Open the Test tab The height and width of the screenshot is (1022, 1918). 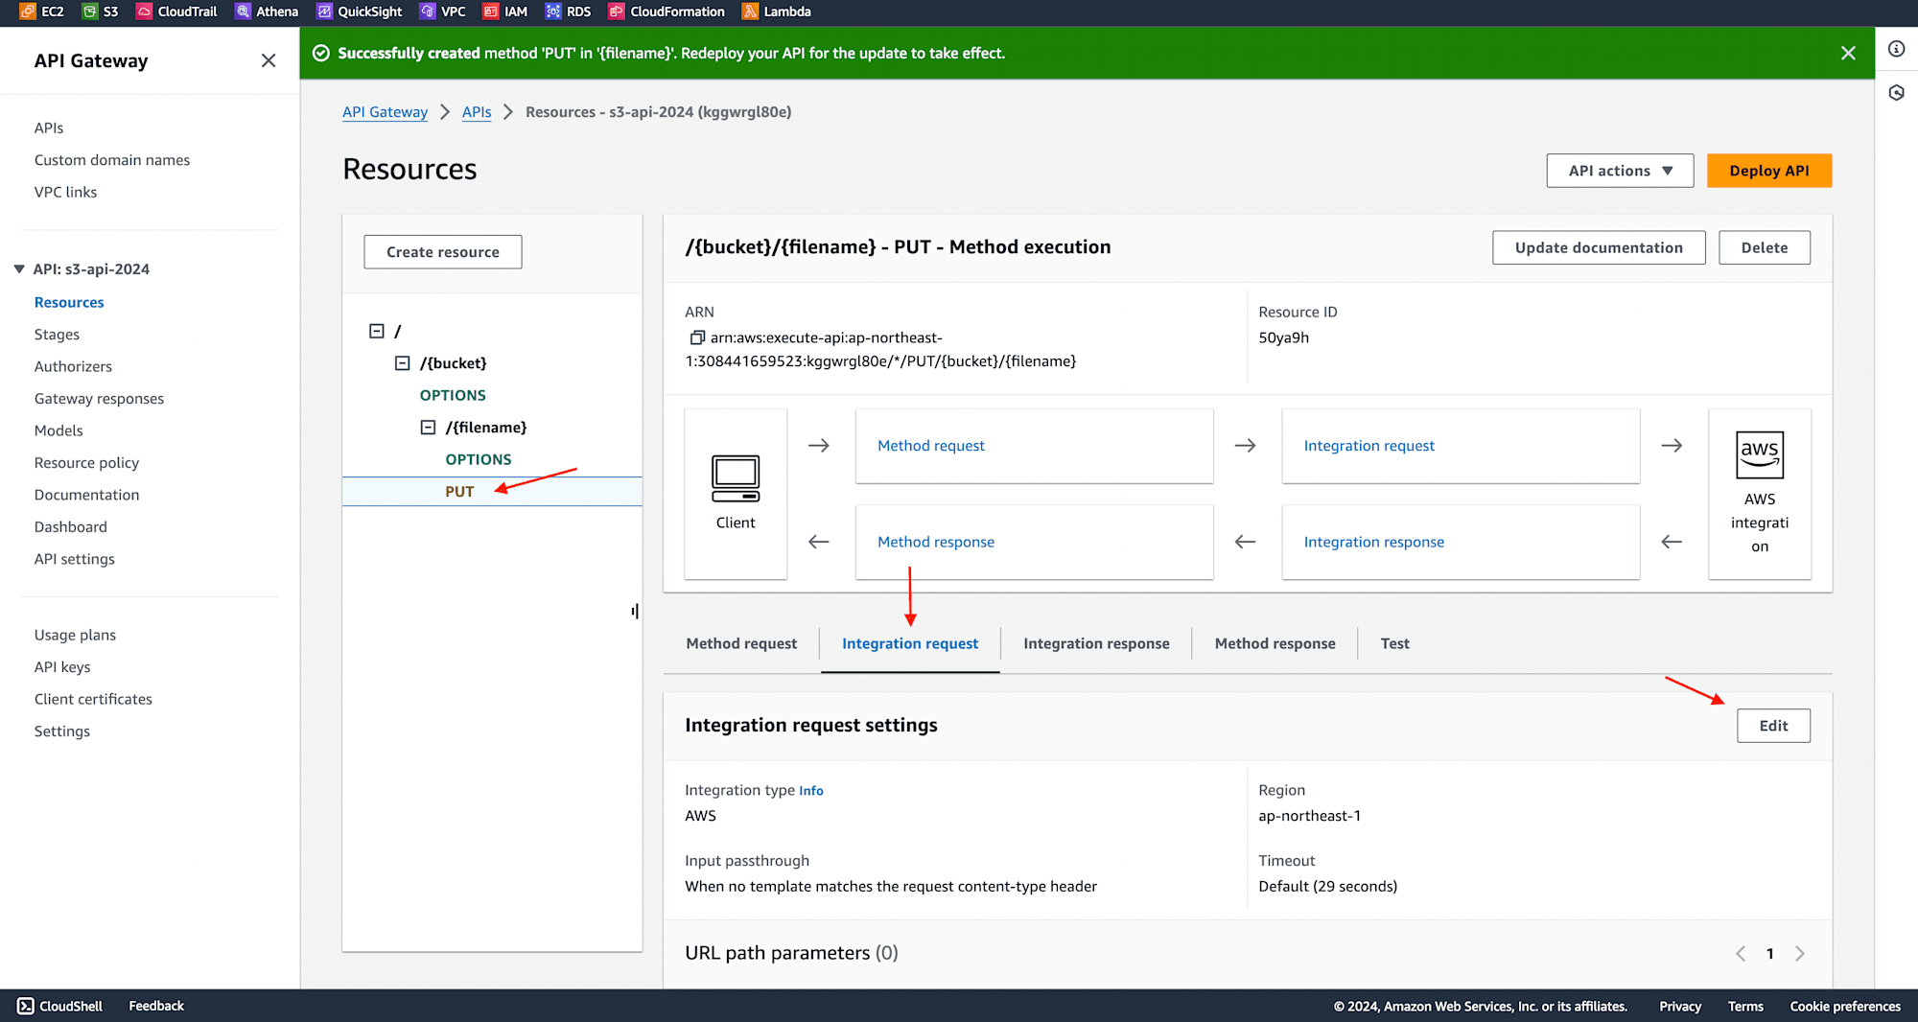point(1394,643)
